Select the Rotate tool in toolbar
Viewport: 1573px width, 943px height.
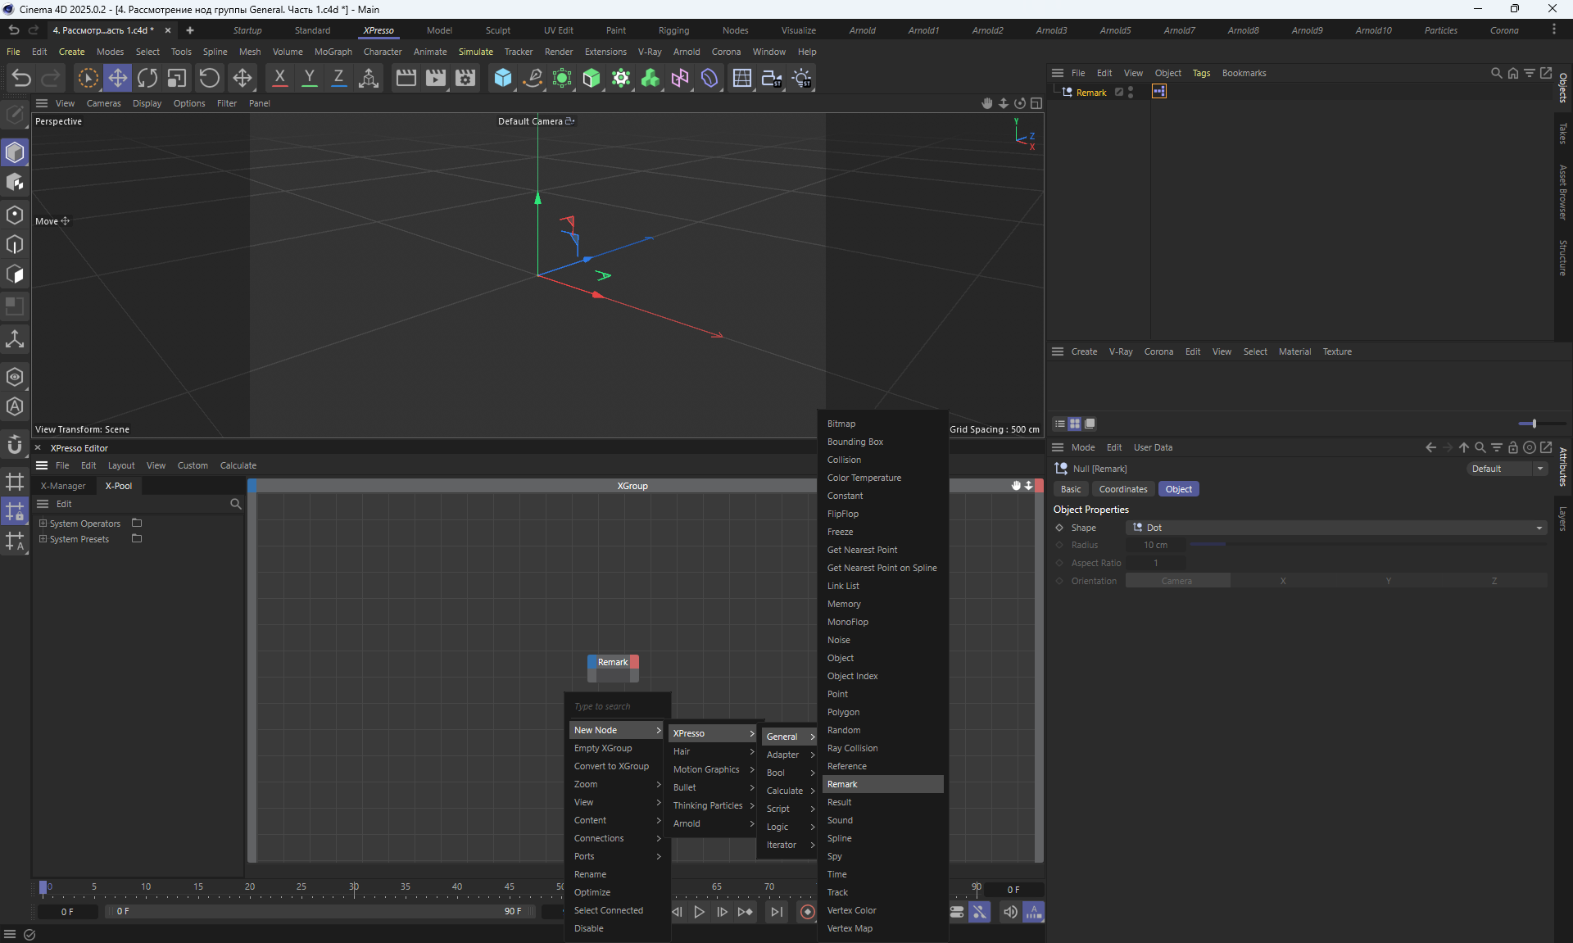147,78
